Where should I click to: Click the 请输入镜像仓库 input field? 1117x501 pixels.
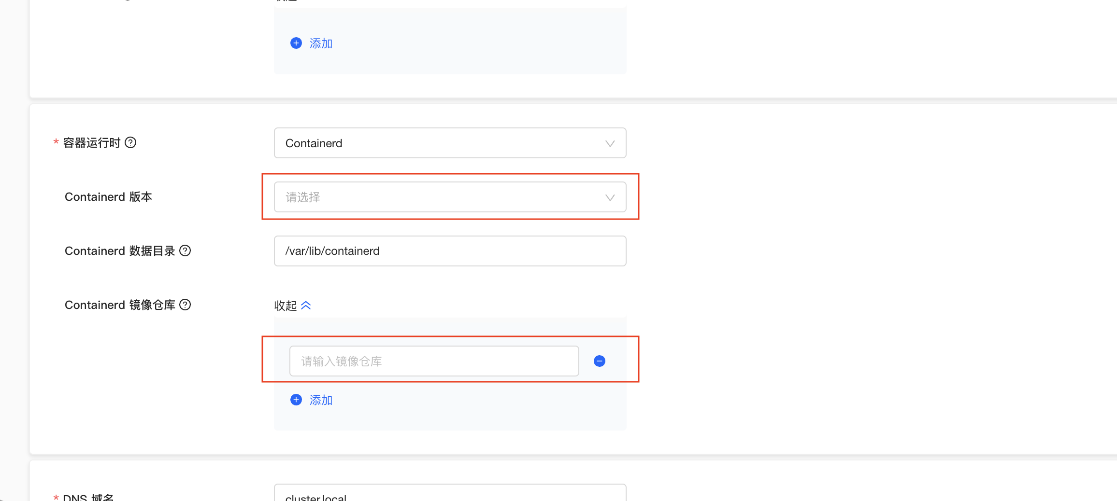point(433,361)
